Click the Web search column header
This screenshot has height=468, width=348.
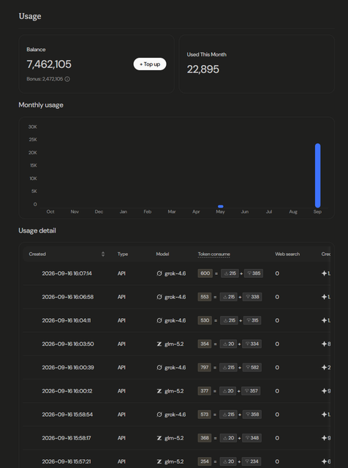(287, 254)
